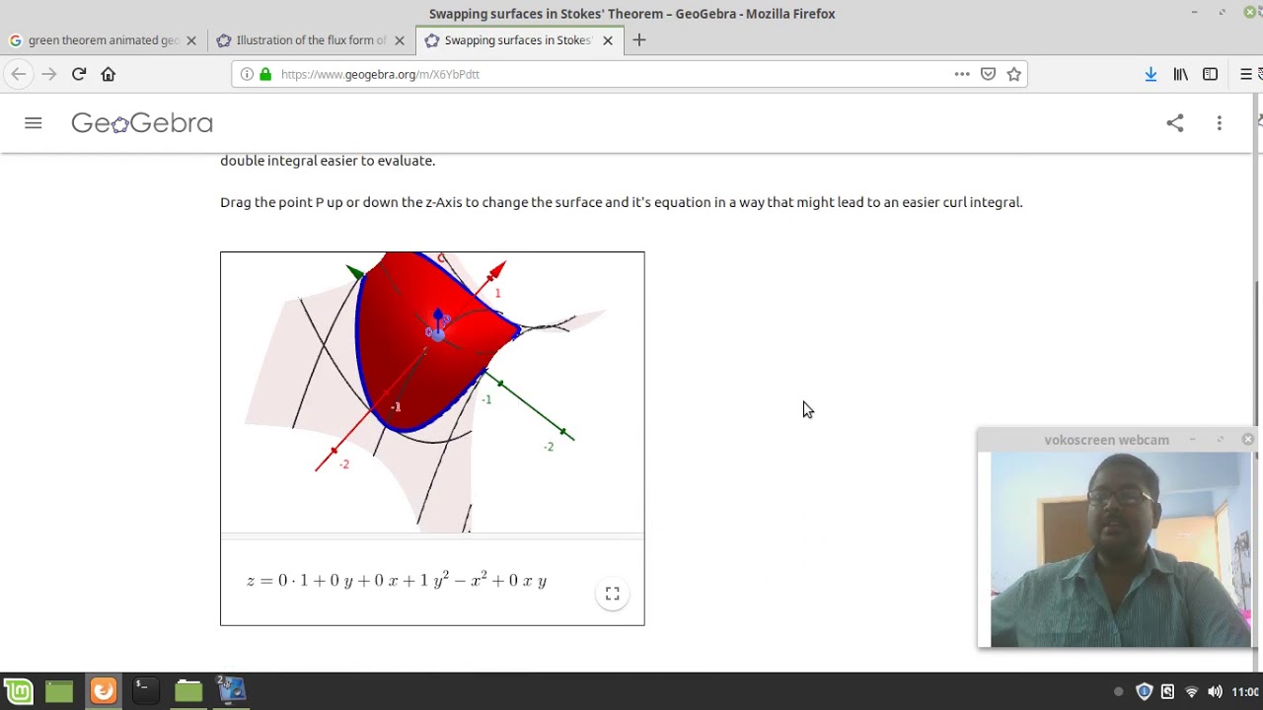The width and height of the screenshot is (1263, 710).
Task: Open the shield update manager tray icon
Action: click(x=1145, y=692)
